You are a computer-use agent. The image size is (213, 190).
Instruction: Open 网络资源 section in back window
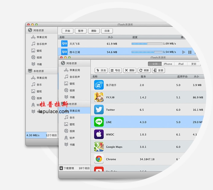(x=42, y=30)
